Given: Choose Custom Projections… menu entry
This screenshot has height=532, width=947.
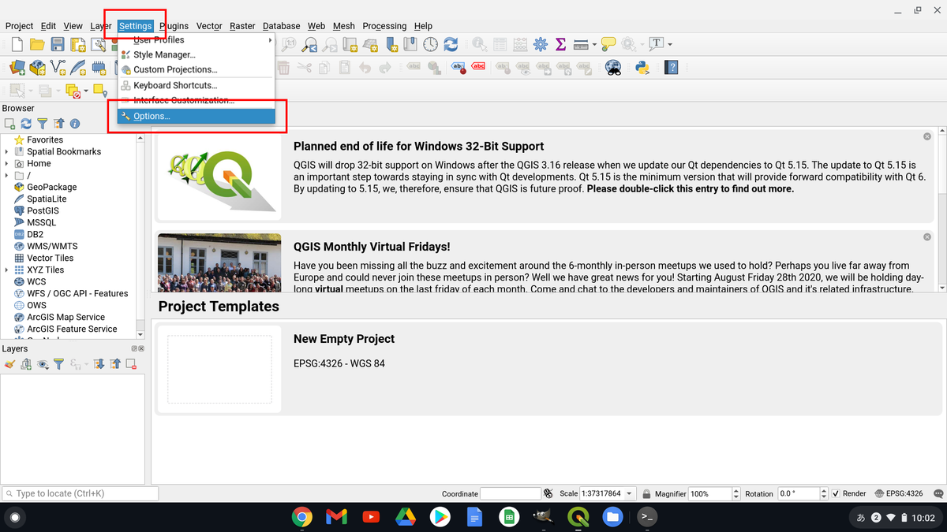Looking at the screenshot, I should [196, 69].
